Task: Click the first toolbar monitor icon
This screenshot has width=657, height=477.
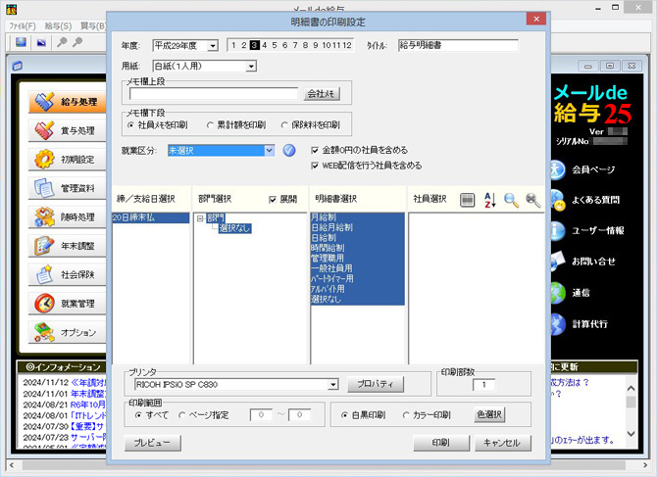Action: (x=21, y=42)
